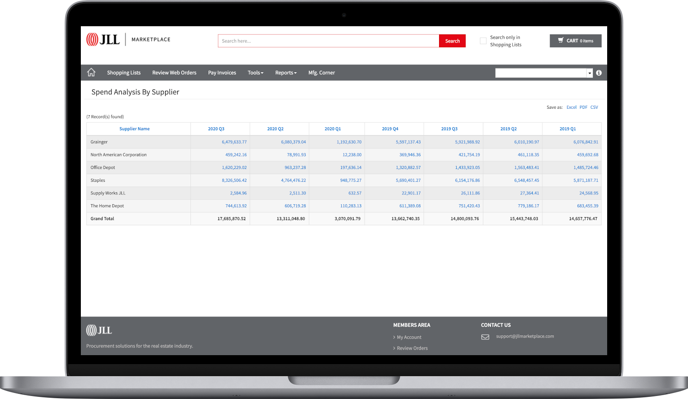Click the Grand Total row label

tap(102, 219)
